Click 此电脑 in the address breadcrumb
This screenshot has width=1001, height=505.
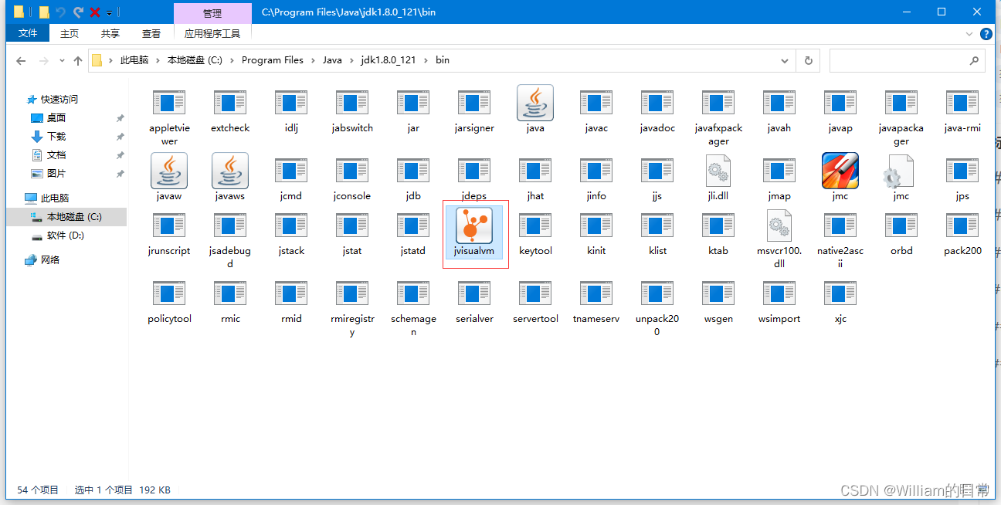pos(134,60)
